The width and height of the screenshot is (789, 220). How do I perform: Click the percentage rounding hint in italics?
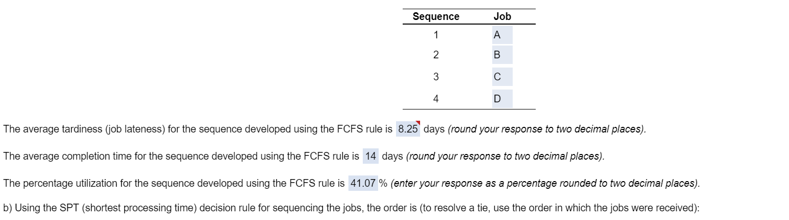coord(545,183)
